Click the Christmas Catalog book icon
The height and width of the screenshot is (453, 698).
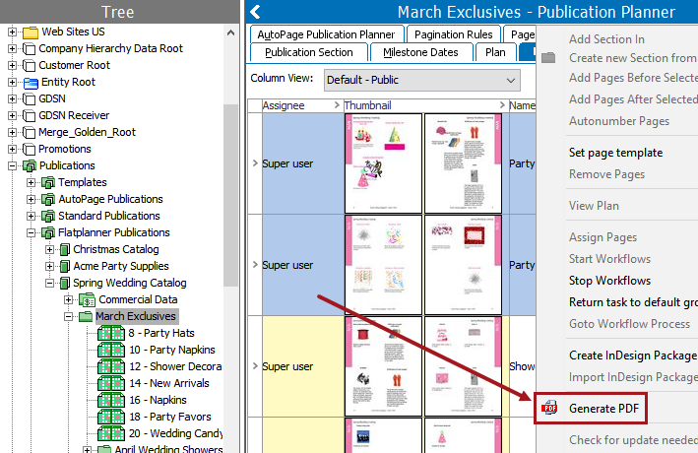[x=65, y=249]
